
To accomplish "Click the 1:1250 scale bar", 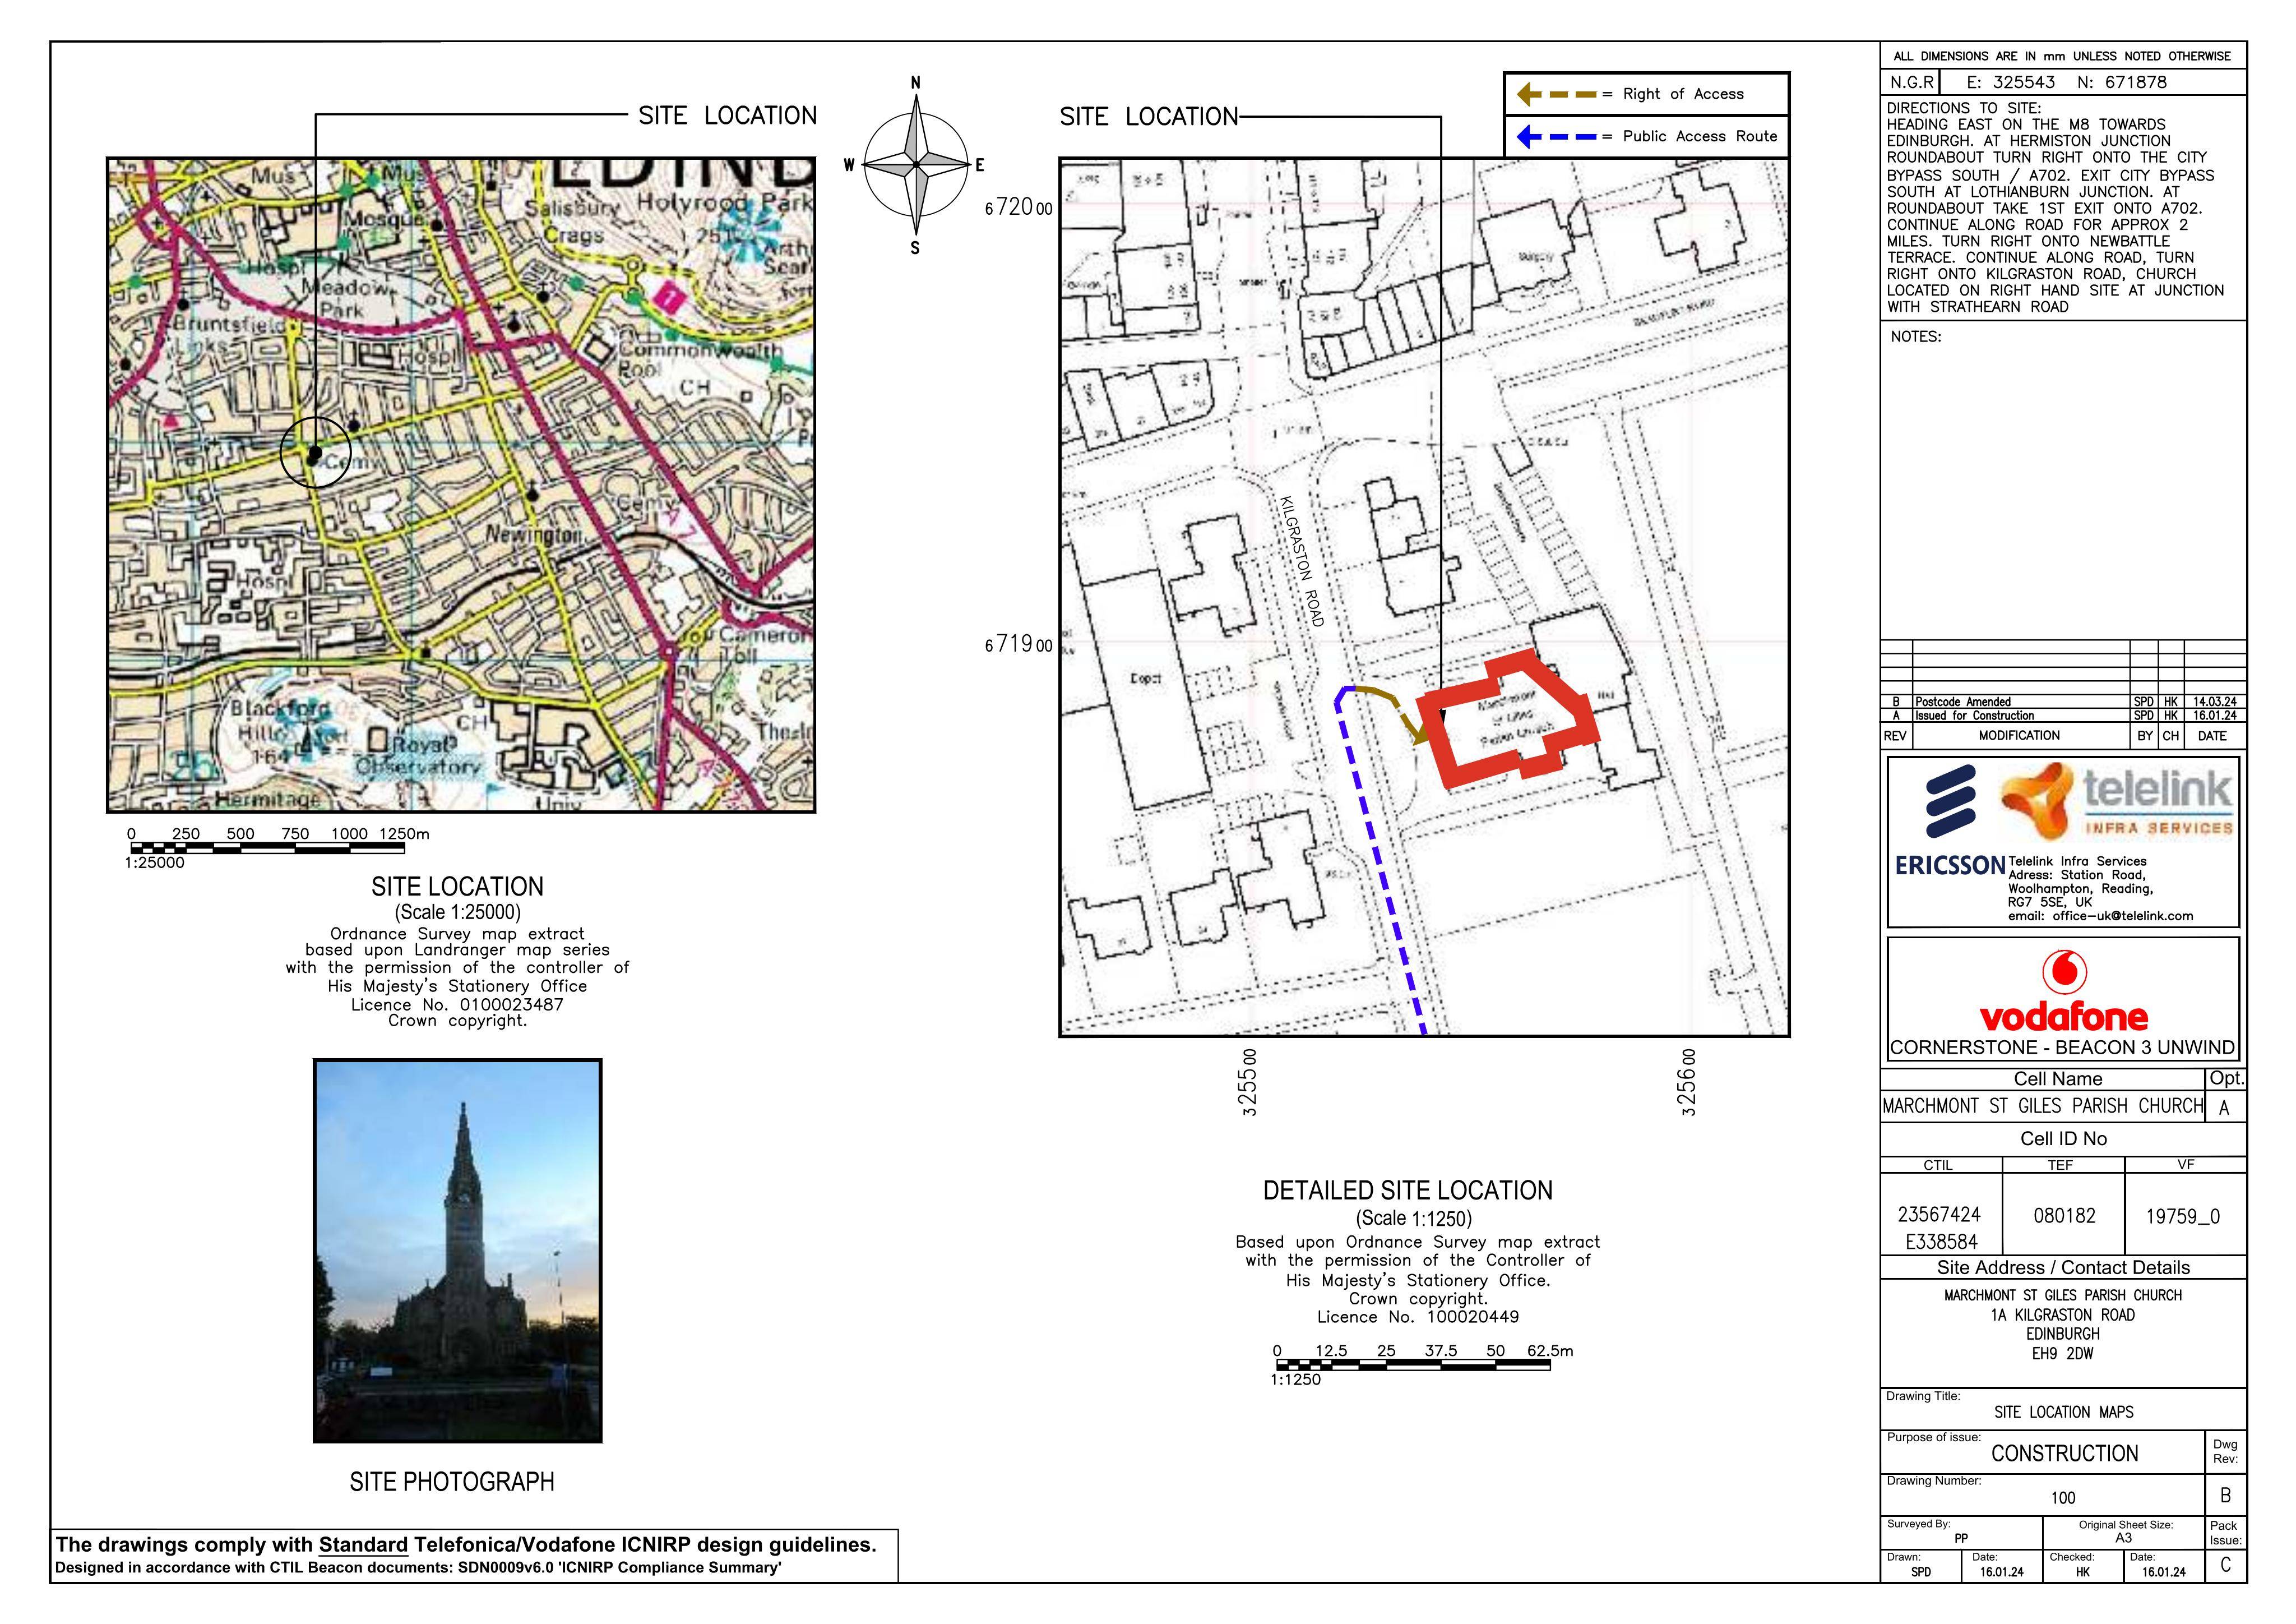I will [x=1413, y=1366].
